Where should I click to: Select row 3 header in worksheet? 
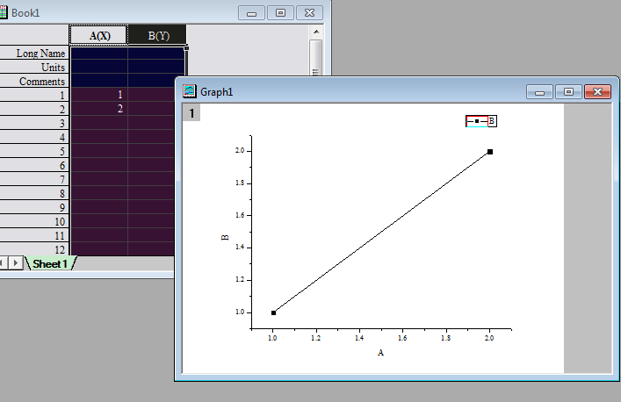coord(34,123)
